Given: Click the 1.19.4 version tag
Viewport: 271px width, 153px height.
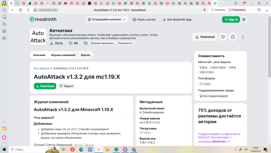Looking at the screenshot, I should pyautogui.click(x=232, y=68).
